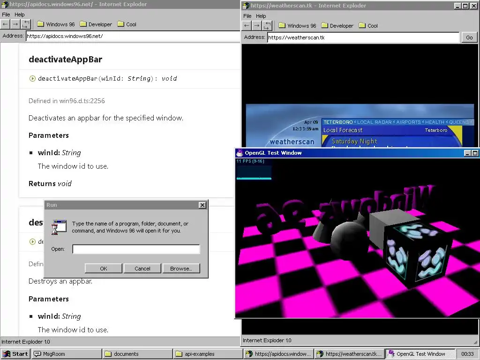This screenshot has height=360, width=480.
Task: Open File menu in apidocs window
Action: (6, 15)
